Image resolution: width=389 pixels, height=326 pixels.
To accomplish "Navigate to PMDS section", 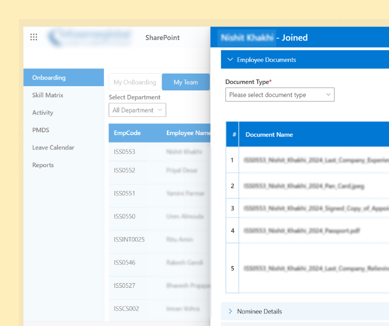I will pos(41,130).
